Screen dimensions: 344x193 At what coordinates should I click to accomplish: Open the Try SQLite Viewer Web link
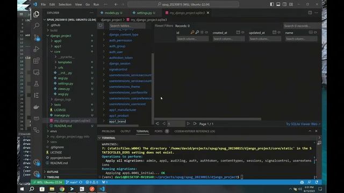pyautogui.click(x=303, y=124)
